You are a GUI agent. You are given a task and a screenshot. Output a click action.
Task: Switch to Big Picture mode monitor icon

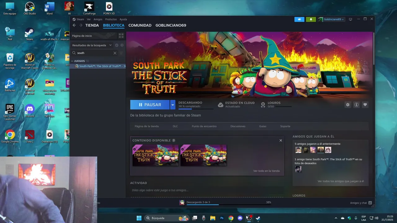click(x=350, y=19)
